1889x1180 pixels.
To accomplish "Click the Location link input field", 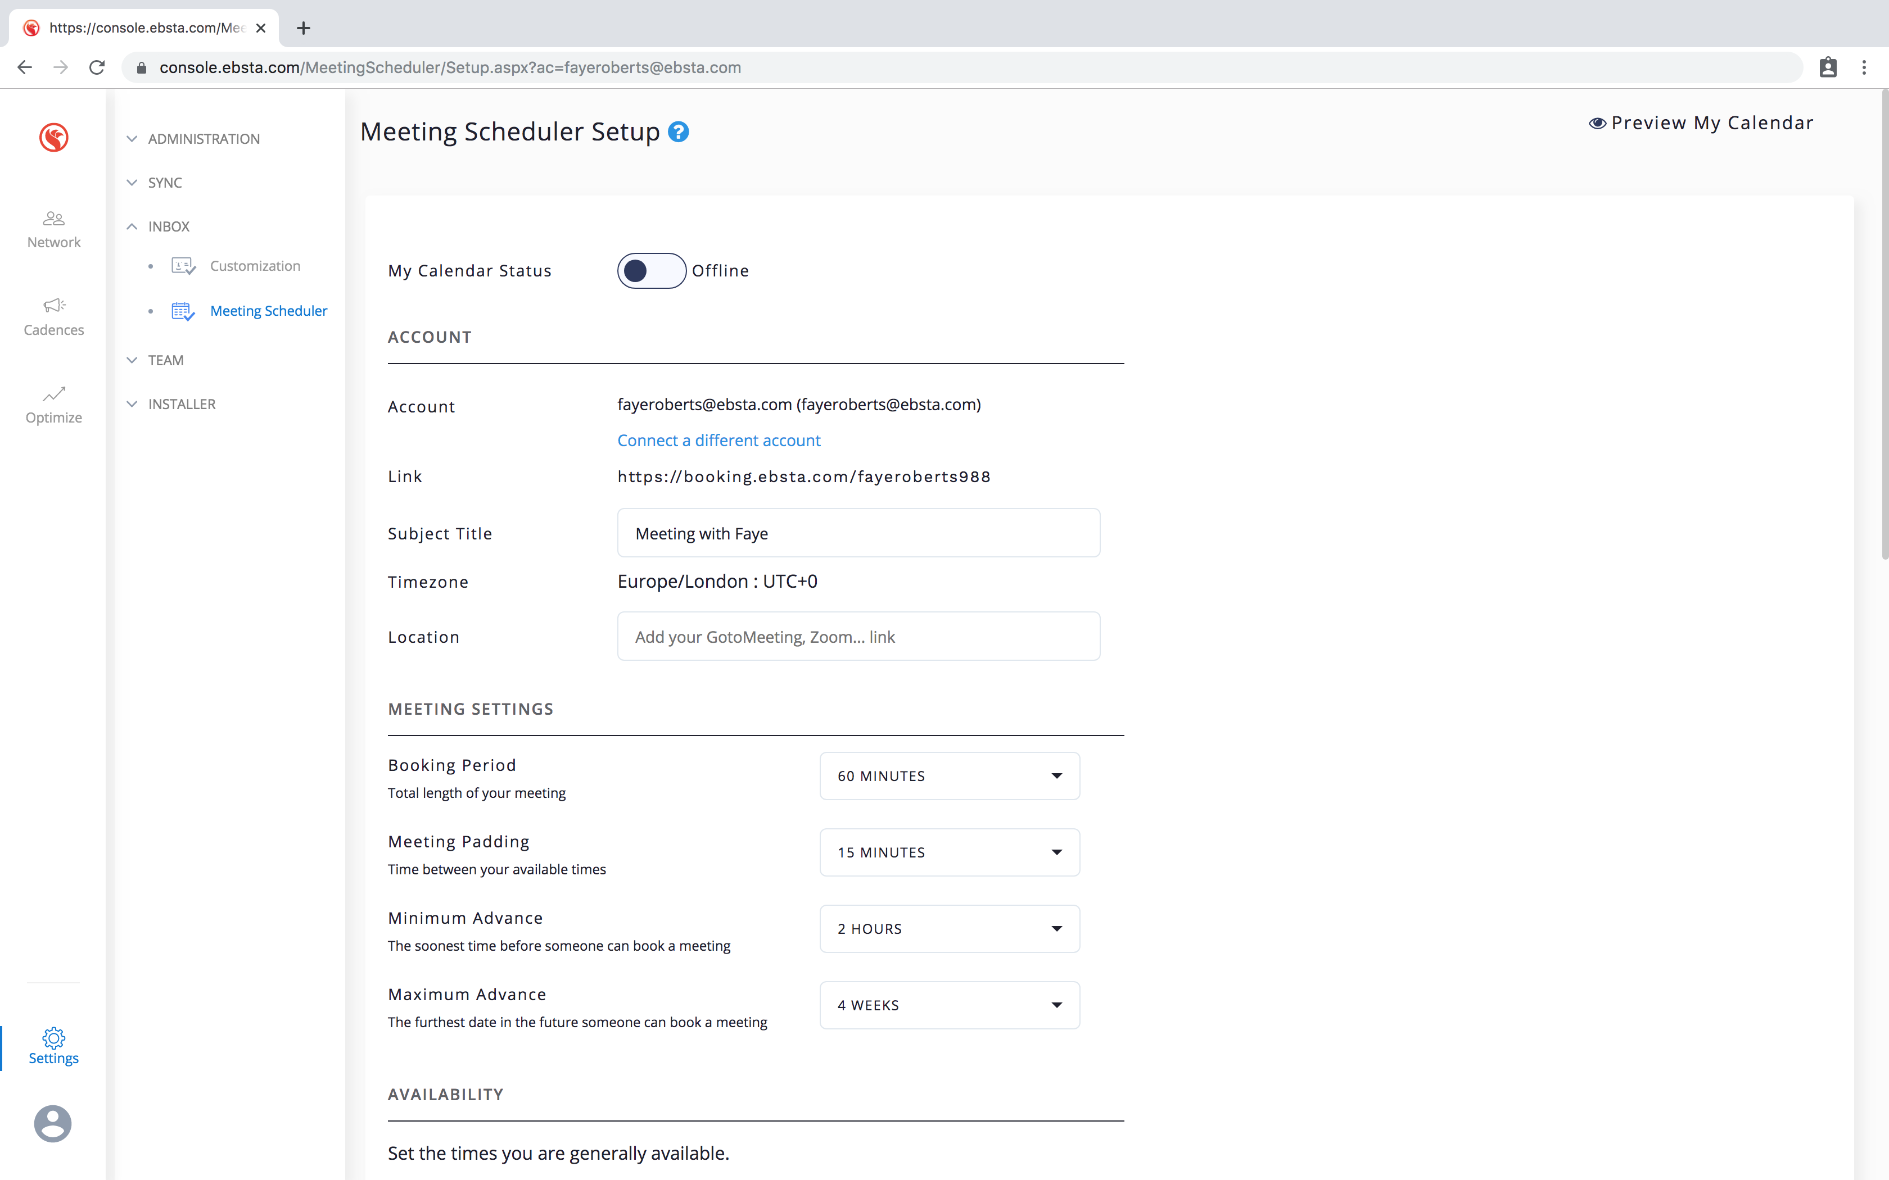I will [858, 637].
